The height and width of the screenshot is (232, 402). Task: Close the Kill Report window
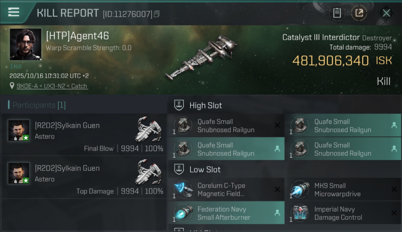[386, 13]
